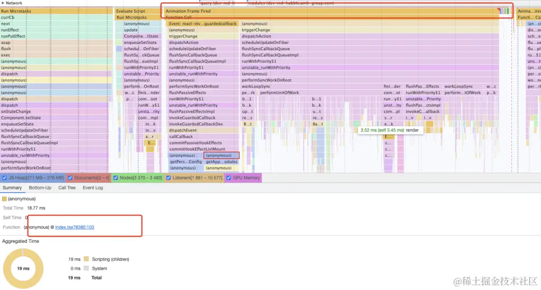Select the dispatchEvent block
Viewport: 541px width, 290px height.
click(202, 130)
